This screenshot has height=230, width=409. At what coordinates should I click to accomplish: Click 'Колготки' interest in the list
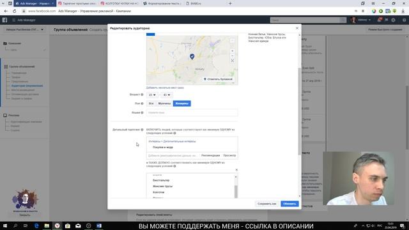(158, 192)
